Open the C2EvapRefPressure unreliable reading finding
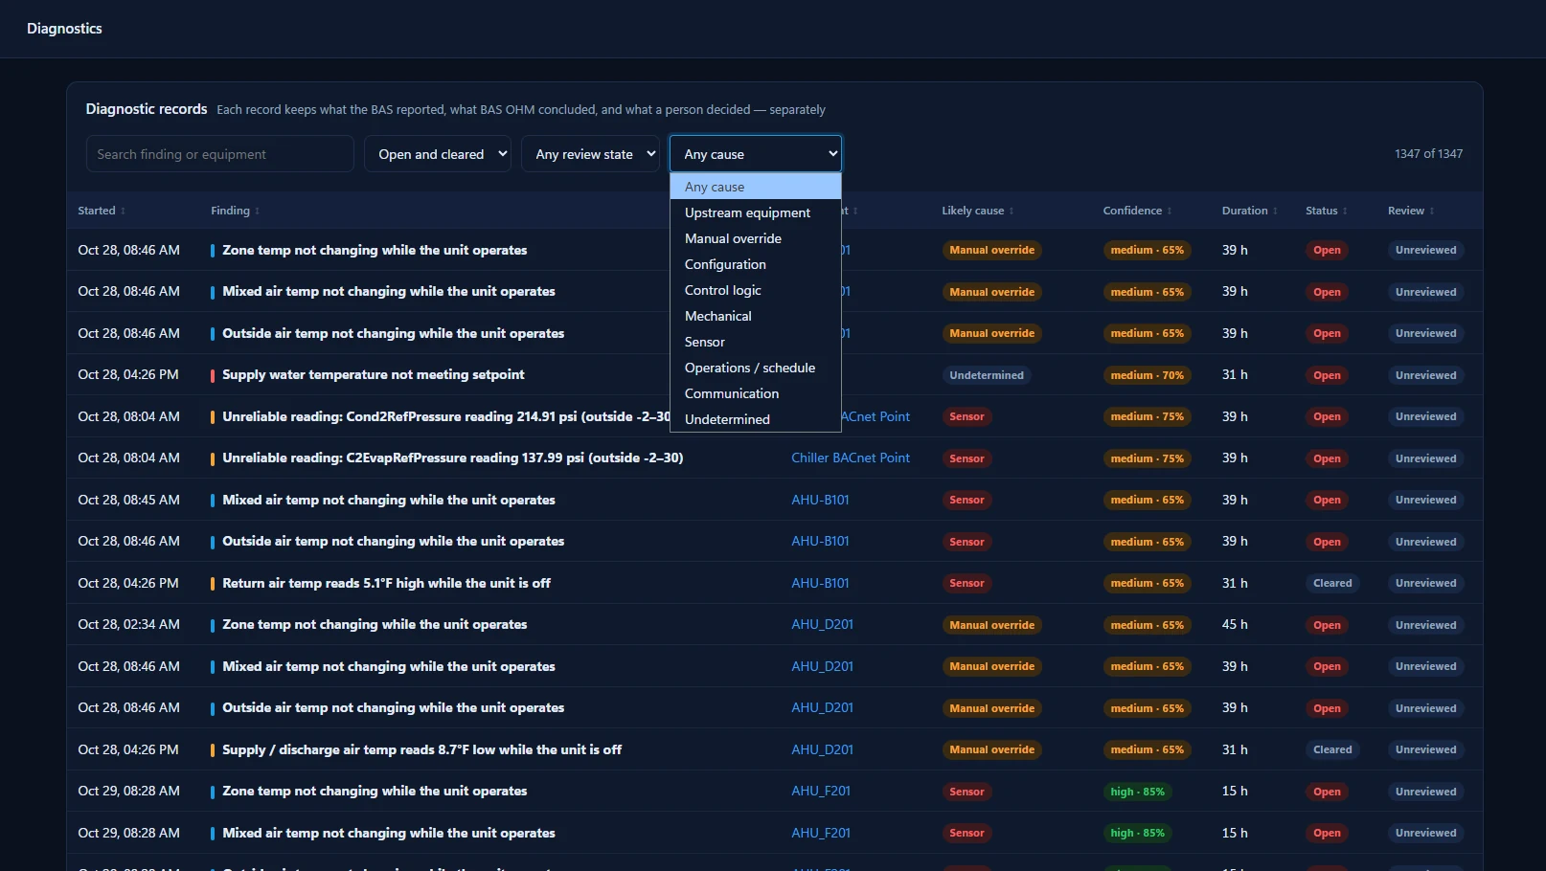 click(452, 458)
